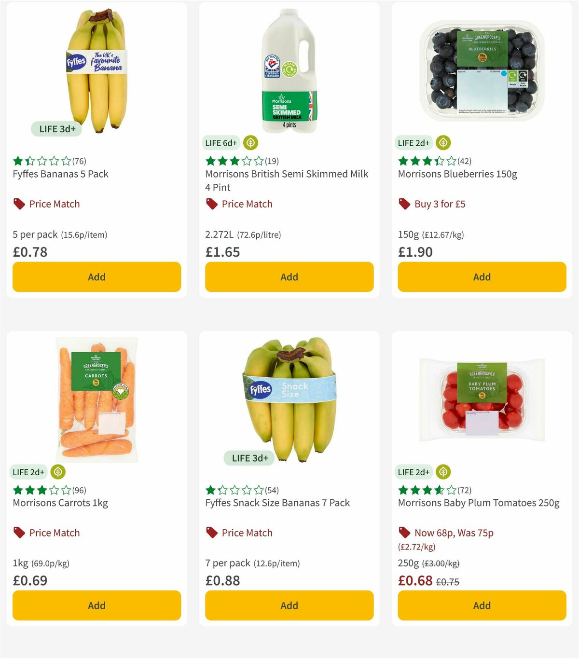Open the Fyffes Snack Size Bananas product page

277,503
